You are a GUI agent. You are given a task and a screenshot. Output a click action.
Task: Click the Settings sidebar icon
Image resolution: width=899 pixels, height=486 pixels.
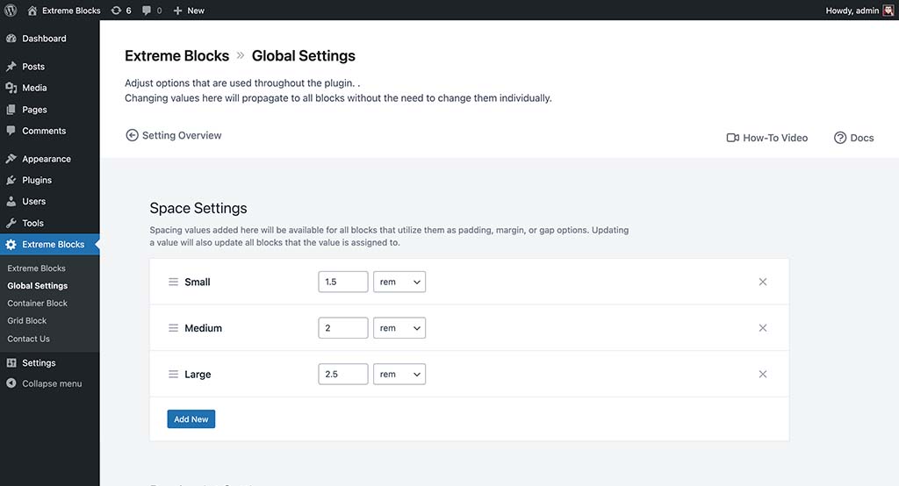click(x=11, y=363)
